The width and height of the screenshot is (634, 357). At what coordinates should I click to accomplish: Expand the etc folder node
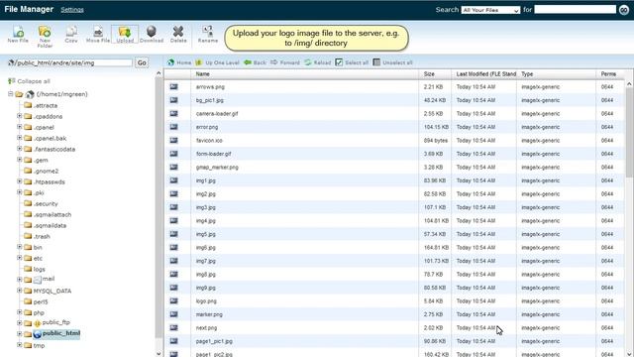[x=19, y=258]
